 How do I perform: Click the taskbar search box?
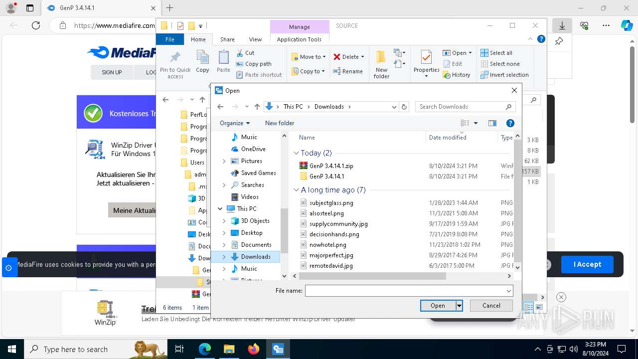click(x=96, y=349)
